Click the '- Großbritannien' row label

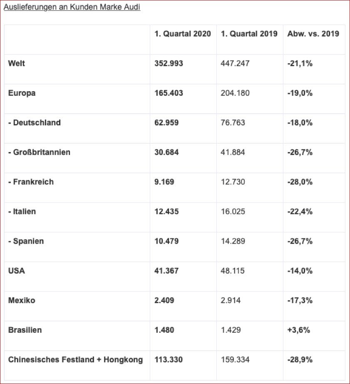click(x=39, y=152)
